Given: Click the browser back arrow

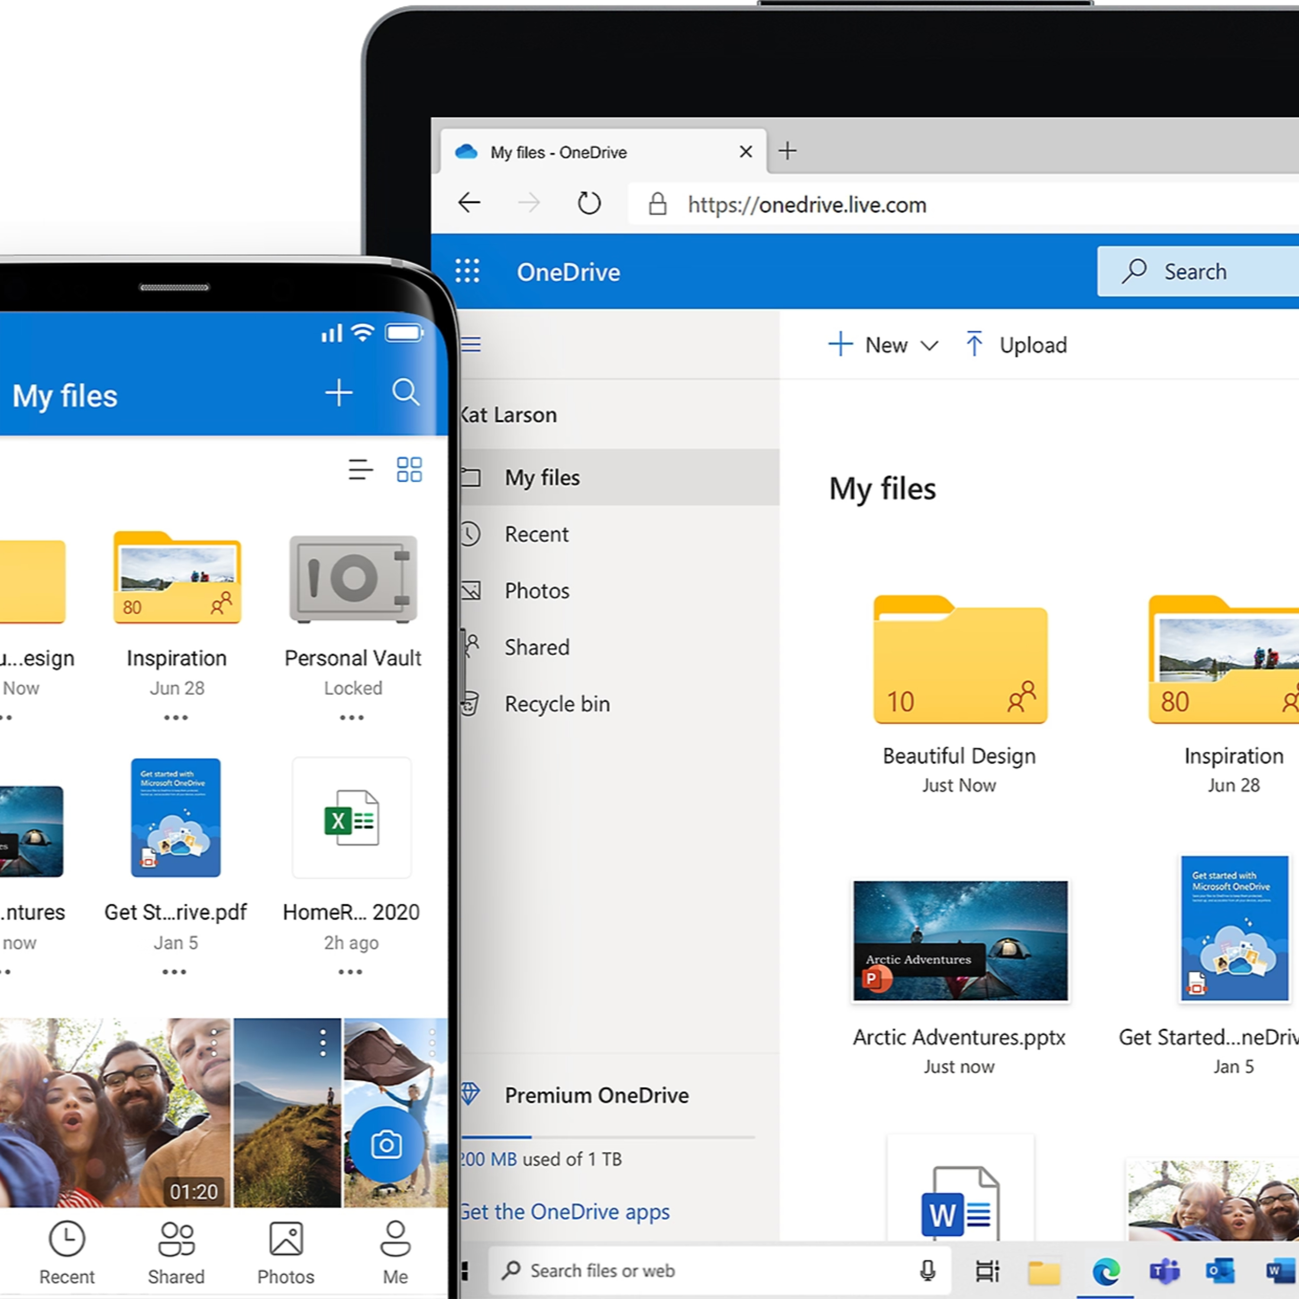Looking at the screenshot, I should click(469, 203).
